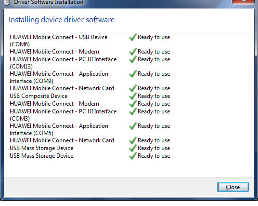
Task: Close the dialog with red X button
Action: coord(244,1)
